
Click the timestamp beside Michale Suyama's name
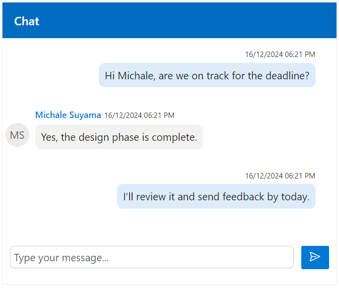click(x=139, y=115)
